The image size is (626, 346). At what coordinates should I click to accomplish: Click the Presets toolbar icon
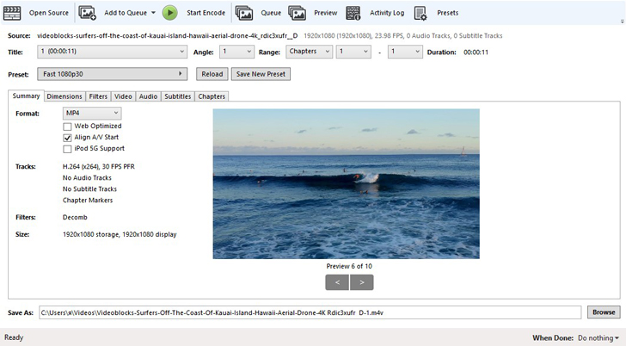click(x=420, y=13)
